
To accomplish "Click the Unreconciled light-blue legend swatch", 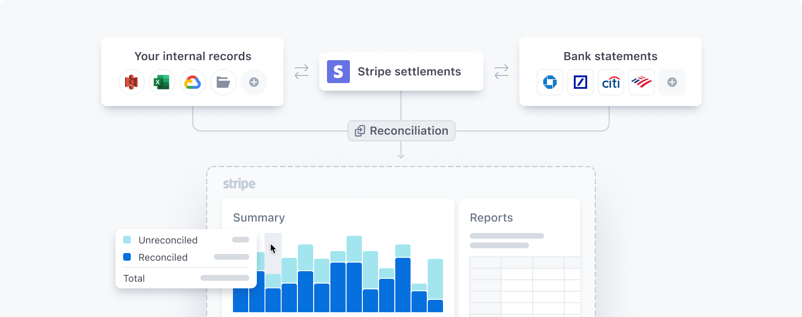I will pos(127,240).
